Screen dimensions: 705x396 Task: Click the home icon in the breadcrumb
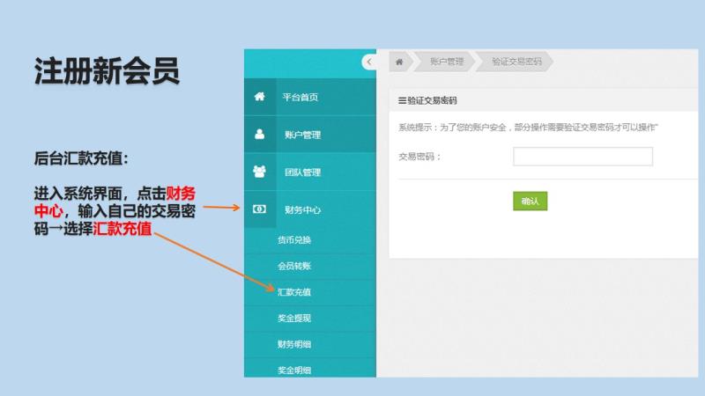coord(399,62)
